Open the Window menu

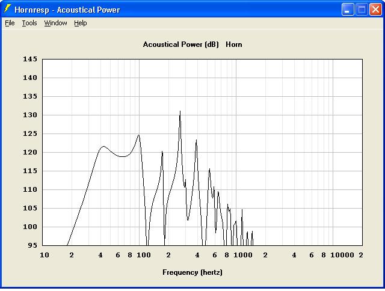click(55, 23)
